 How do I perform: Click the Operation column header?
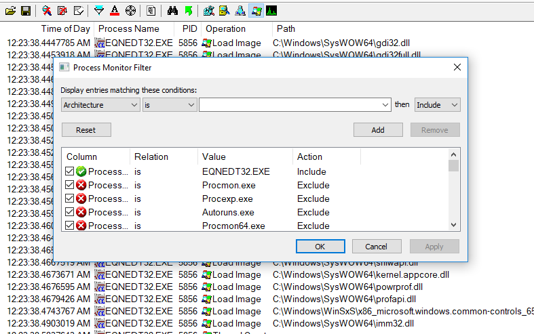point(225,28)
